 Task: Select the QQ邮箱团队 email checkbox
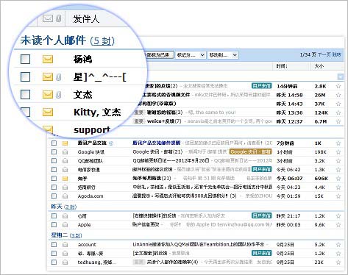pos(54,161)
